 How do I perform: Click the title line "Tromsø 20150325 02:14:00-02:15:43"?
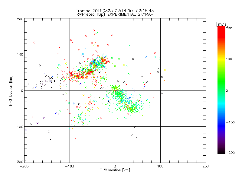point(115,11)
